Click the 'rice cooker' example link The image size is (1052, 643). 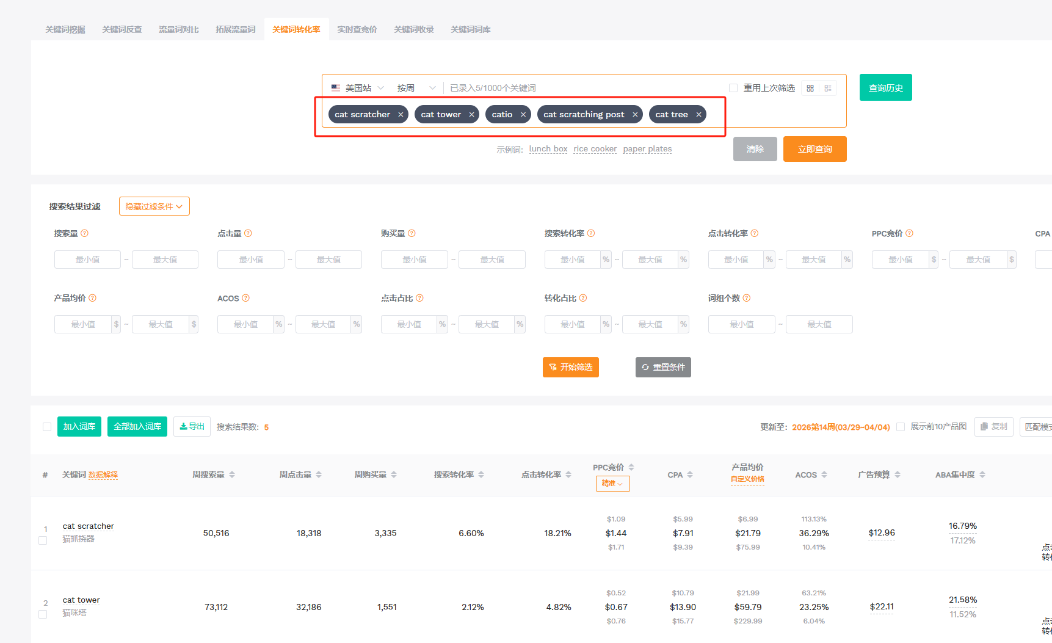point(595,149)
